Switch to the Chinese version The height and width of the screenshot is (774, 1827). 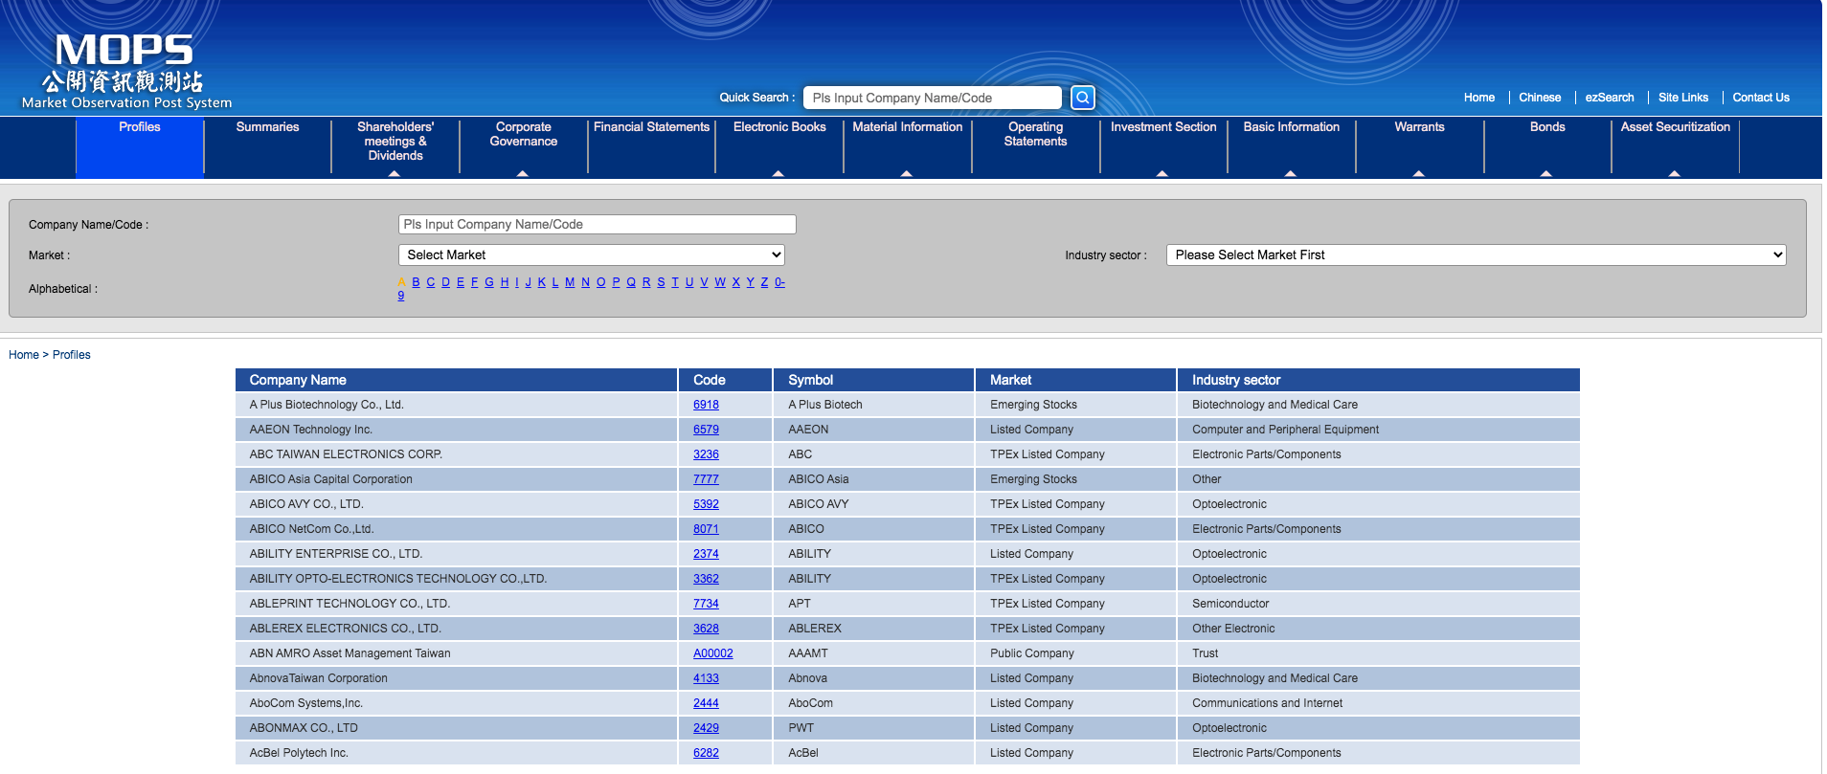tap(1540, 98)
